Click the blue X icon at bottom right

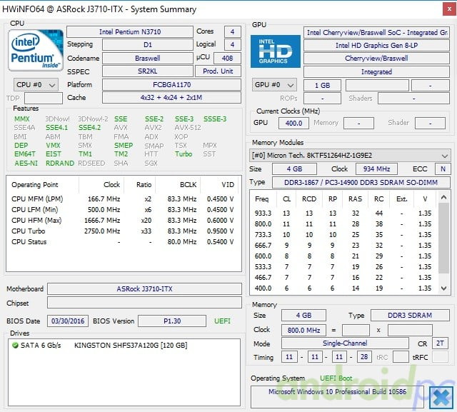tap(441, 398)
